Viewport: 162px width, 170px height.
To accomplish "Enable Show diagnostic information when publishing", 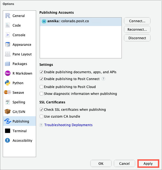I will click(x=41, y=93).
